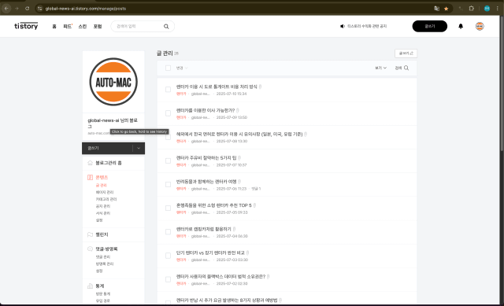
Task: Click the bookmark star in the address bar
Action: pyautogui.click(x=447, y=9)
